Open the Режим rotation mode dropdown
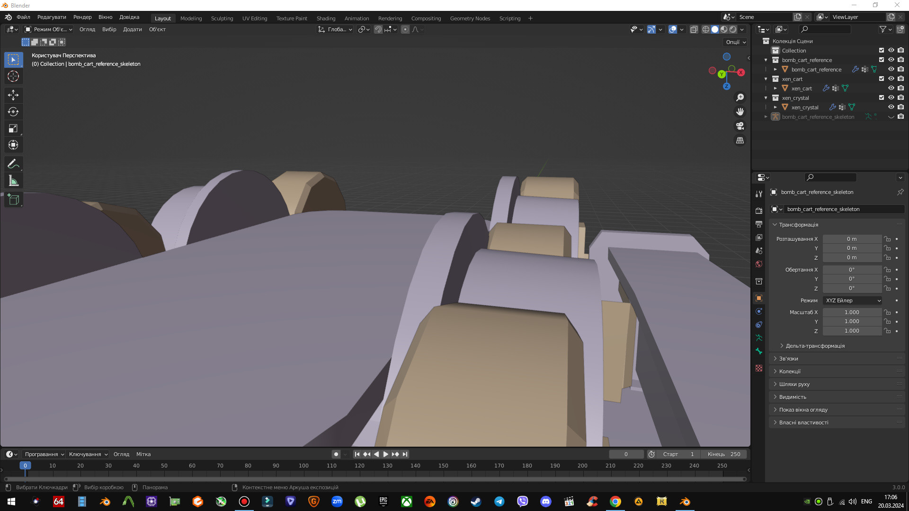The height and width of the screenshot is (511, 909). tap(852, 300)
